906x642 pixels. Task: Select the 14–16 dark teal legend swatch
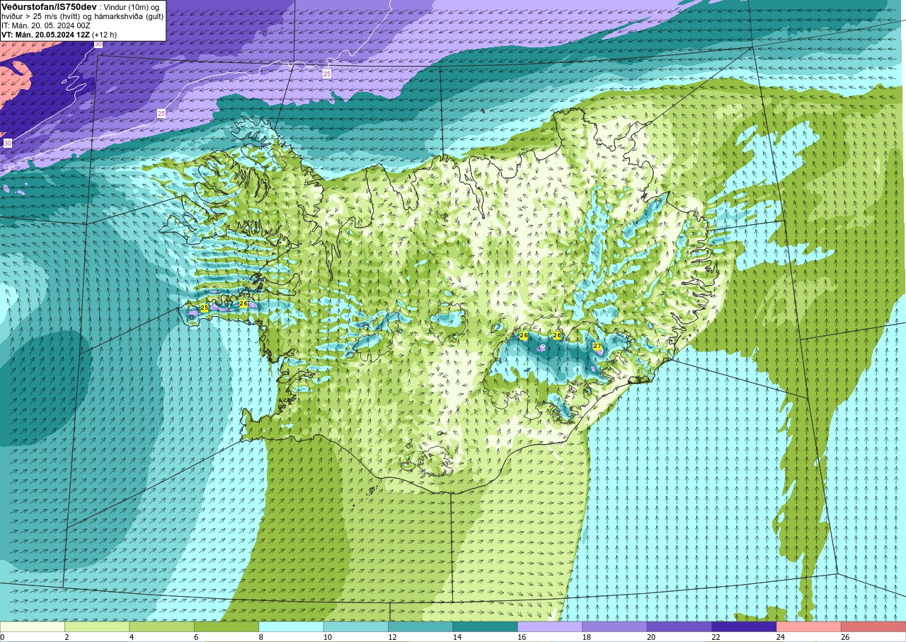coord(485,626)
